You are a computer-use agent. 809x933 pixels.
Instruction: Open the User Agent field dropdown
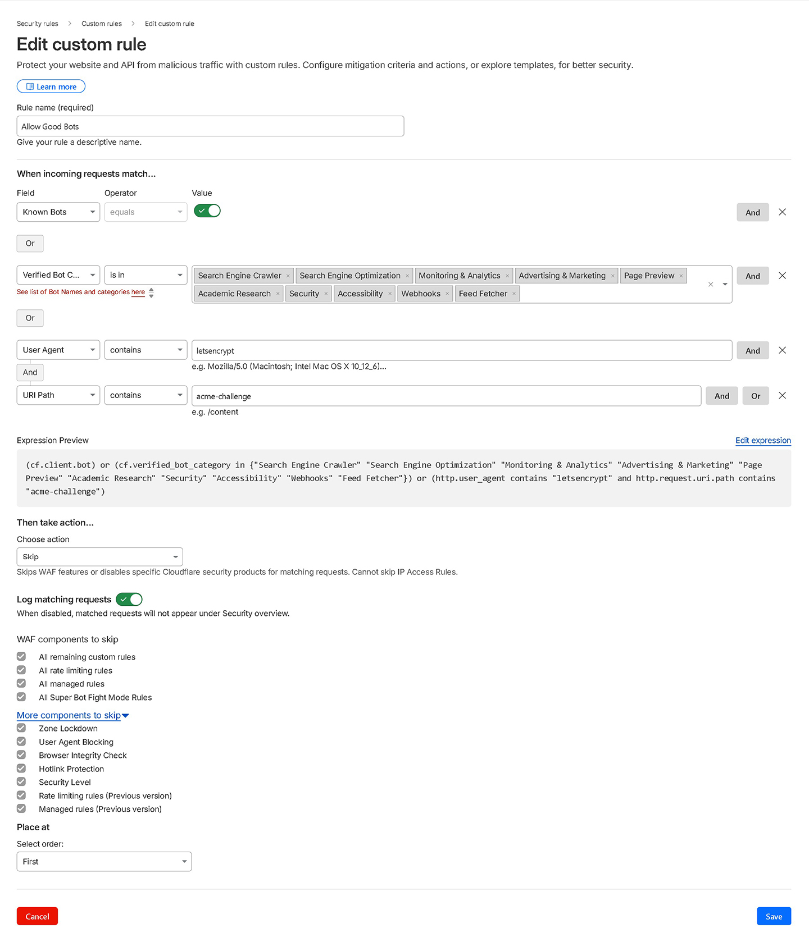[58, 350]
